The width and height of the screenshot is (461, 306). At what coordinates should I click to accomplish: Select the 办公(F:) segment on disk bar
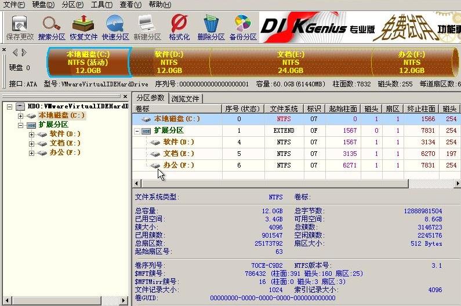(x=412, y=62)
